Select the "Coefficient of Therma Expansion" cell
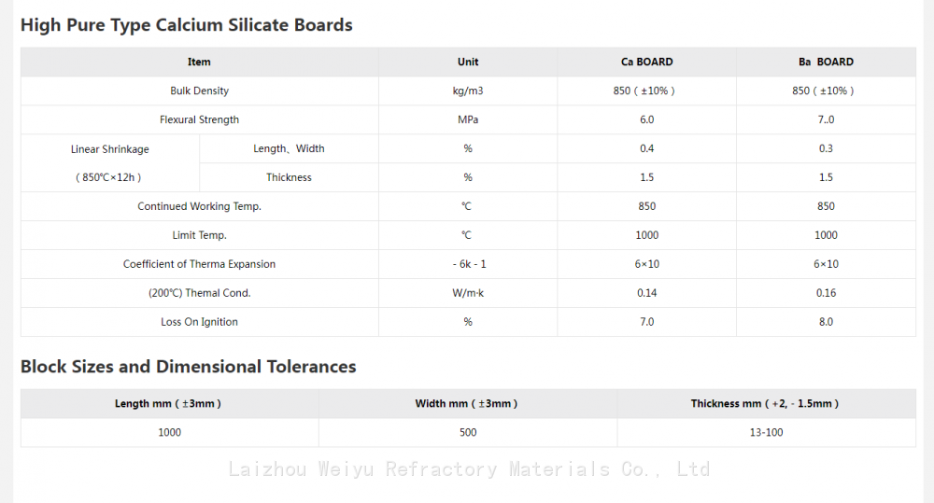 199,264
